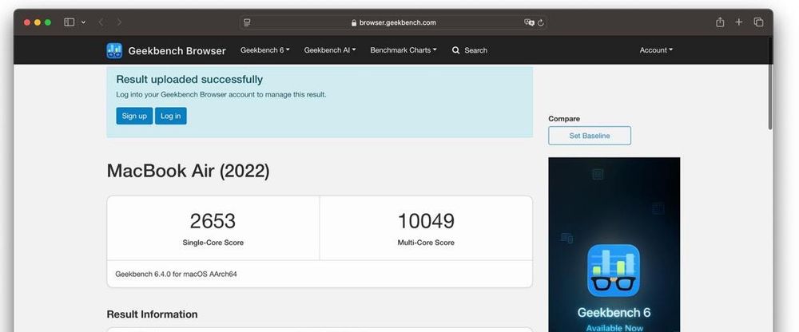Click the MacBook Air (2022) heading
This screenshot has height=332, width=799.
click(x=188, y=171)
